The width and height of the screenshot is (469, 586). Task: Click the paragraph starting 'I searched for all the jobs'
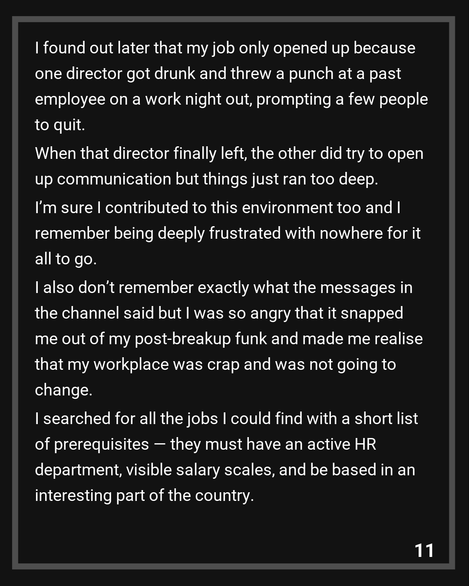coord(226,457)
